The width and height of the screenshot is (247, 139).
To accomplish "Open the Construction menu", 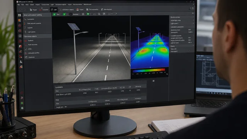I will [45, 5].
